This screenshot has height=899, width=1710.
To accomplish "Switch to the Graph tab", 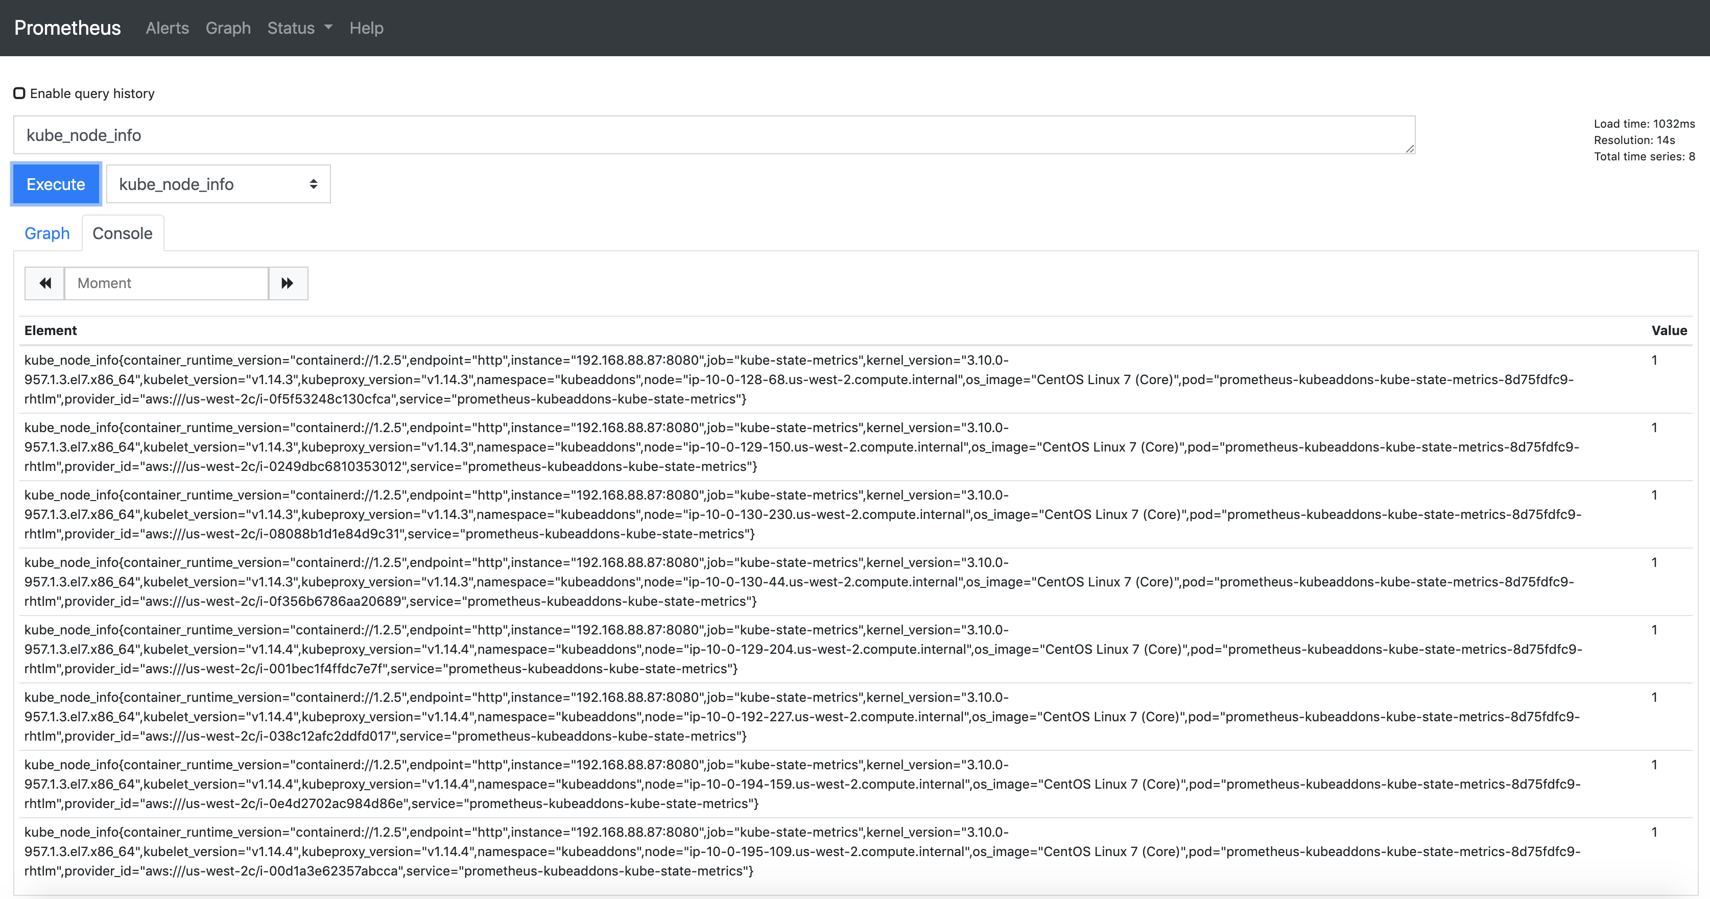I will pos(46,233).
